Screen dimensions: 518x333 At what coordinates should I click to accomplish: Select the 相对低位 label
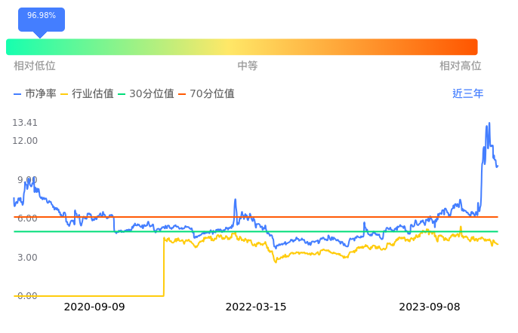35,66
